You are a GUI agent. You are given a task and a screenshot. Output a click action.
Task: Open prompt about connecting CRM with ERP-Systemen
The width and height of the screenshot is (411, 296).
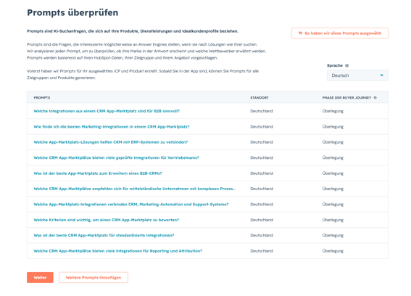tap(111, 142)
